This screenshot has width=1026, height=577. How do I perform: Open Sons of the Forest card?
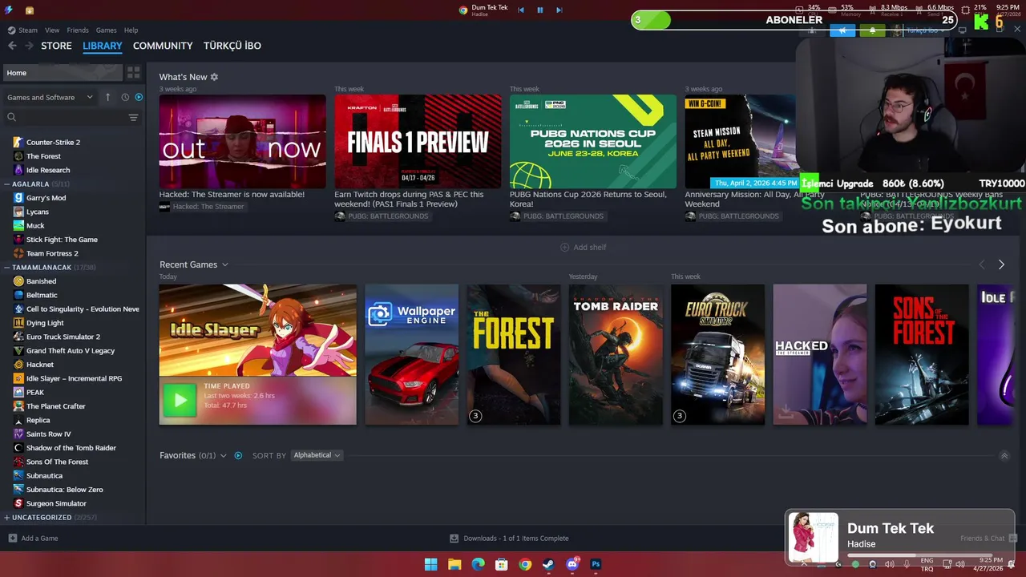(922, 354)
